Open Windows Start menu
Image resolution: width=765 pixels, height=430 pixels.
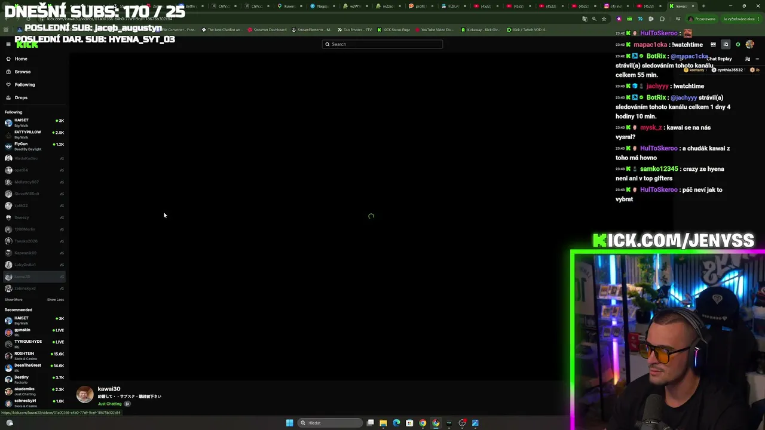pyautogui.click(x=290, y=423)
